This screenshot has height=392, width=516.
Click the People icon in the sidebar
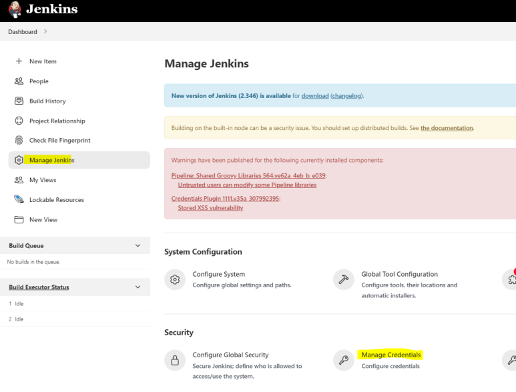19,81
